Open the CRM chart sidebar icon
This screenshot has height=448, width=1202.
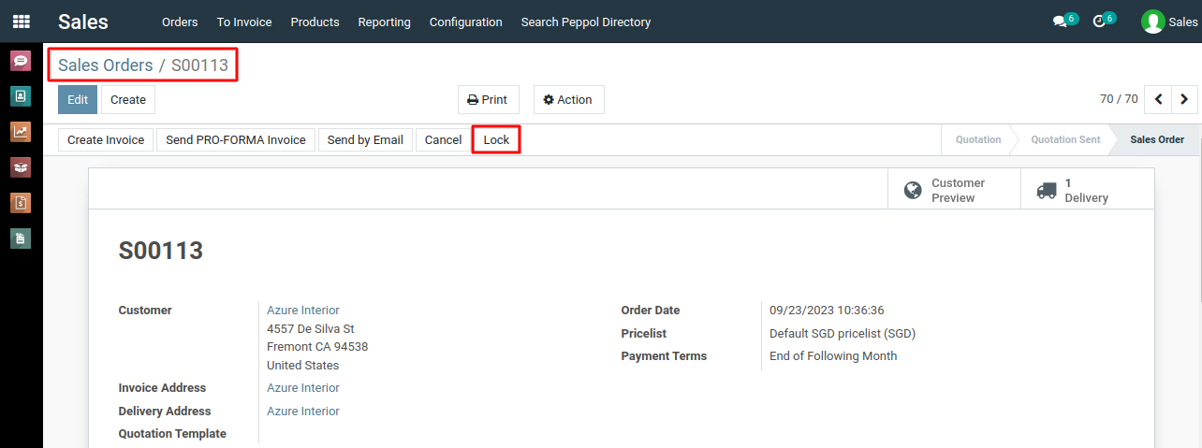click(x=21, y=132)
